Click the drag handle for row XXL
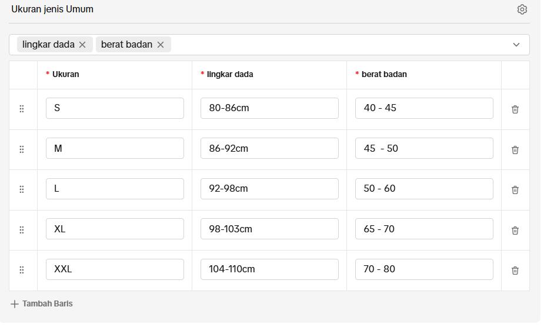 (22, 270)
